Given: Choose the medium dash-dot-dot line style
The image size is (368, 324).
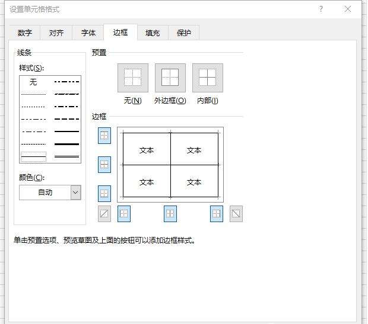Looking at the screenshot, I should pos(66,82).
